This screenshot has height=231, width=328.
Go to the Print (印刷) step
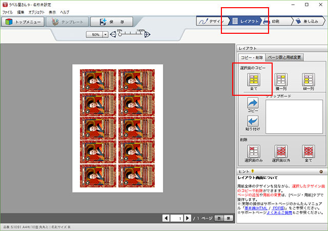pyautogui.click(x=276, y=21)
